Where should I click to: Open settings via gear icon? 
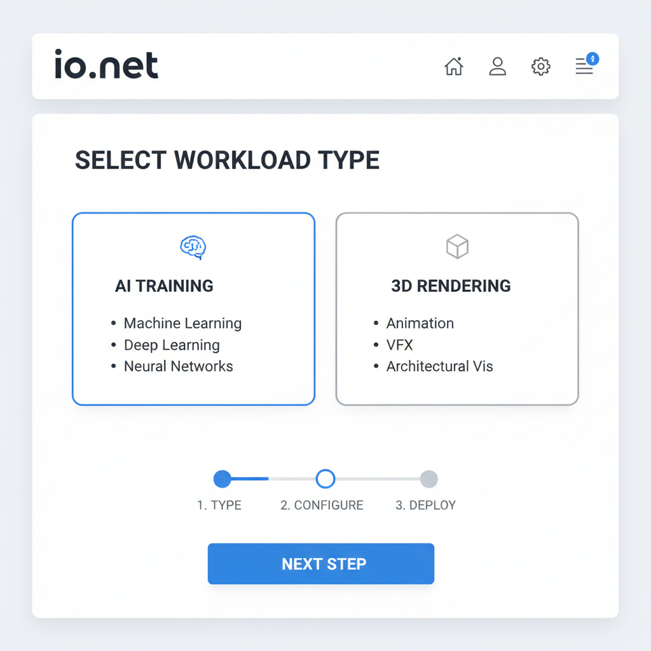pos(540,66)
